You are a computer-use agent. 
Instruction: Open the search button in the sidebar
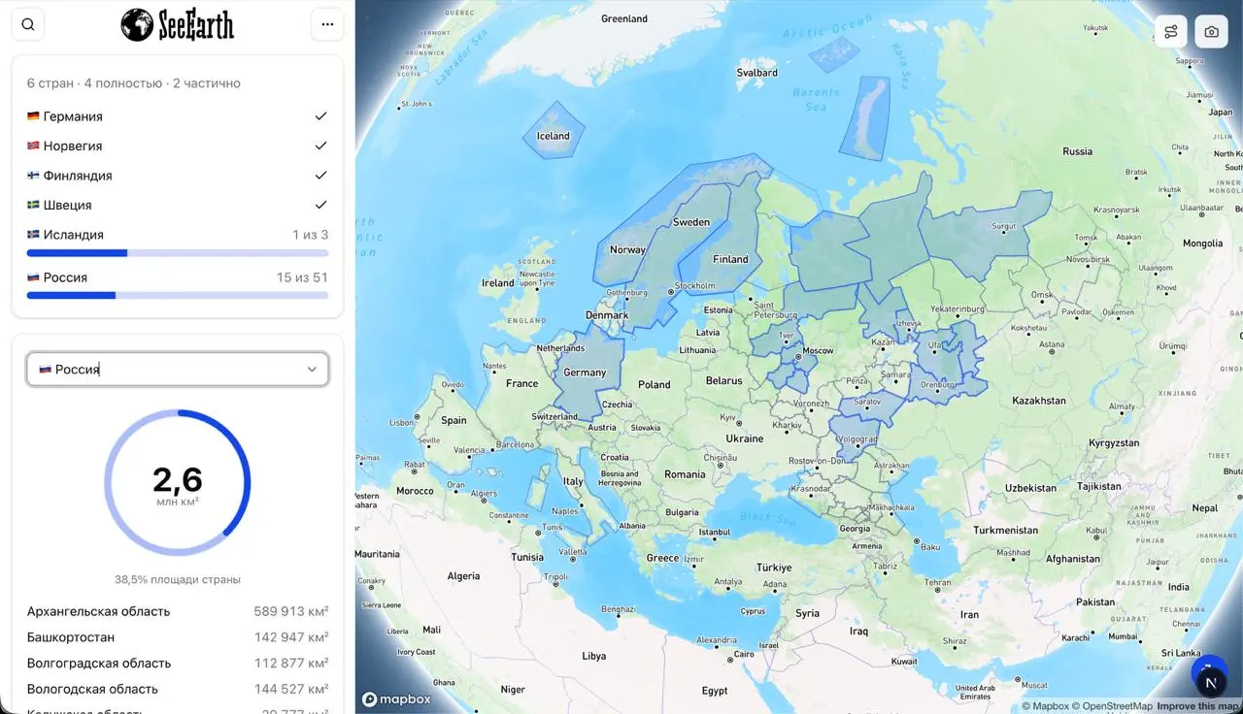(28, 25)
